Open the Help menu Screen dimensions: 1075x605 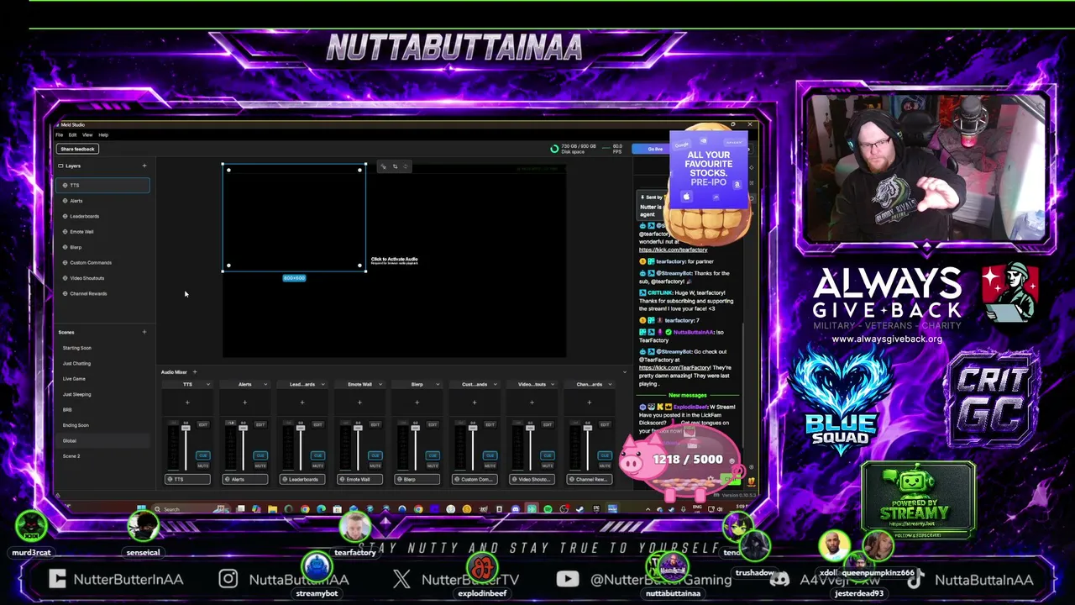tap(103, 134)
